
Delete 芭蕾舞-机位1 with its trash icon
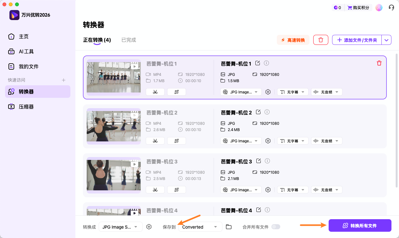click(379, 63)
